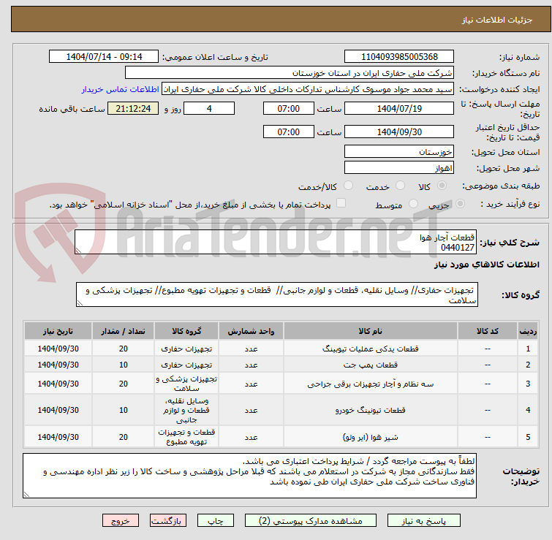This screenshot has width=552, height=540.
Task: Click the نام دستگاه خریدار field
Action: tap(289, 73)
